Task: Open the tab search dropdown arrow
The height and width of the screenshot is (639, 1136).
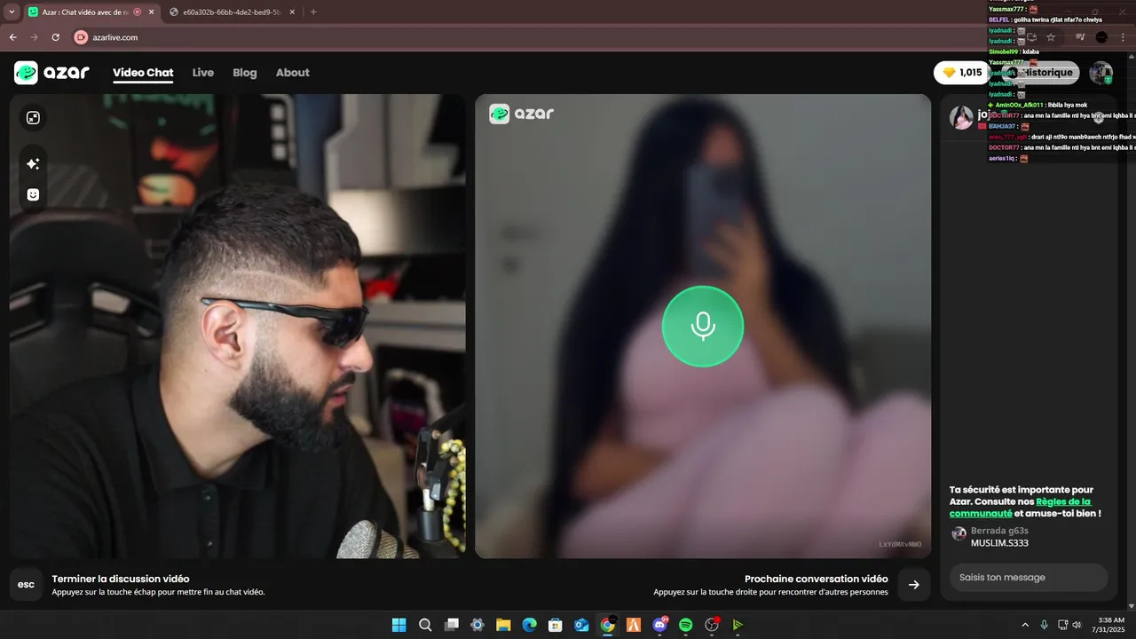Action: click(x=12, y=12)
